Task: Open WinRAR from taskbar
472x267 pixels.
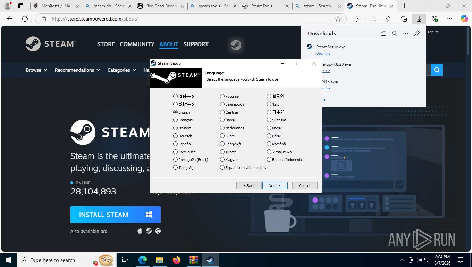Action: click(193, 260)
